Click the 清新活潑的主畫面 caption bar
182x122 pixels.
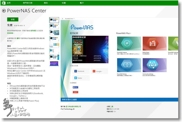pyautogui.click(x=119, y=100)
